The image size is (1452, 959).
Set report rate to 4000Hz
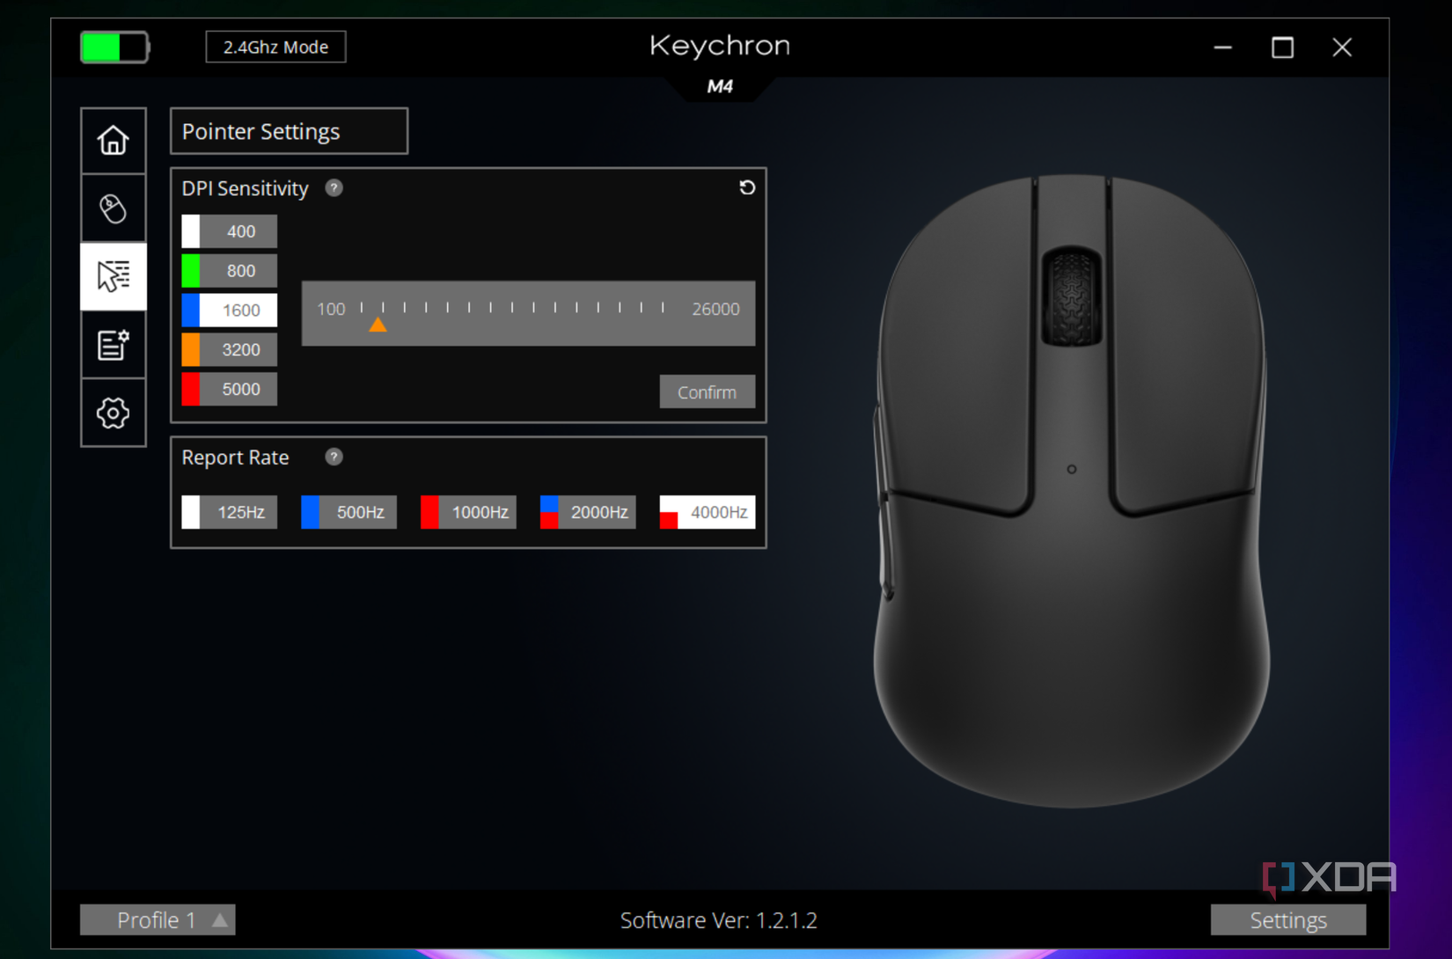tap(708, 512)
